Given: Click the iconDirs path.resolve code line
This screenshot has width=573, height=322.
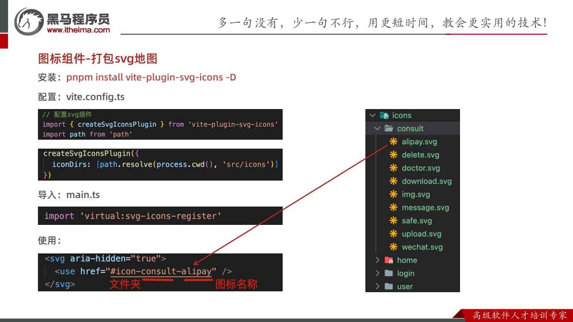Looking at the screenshot, I should pos(165,164).
